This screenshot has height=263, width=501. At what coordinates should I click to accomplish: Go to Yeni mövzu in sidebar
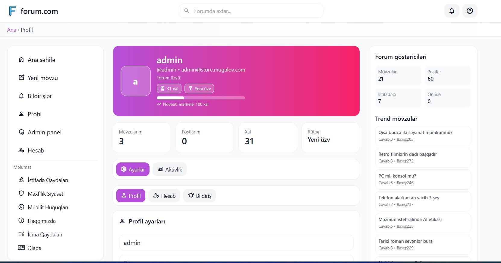pyautogui.click(x=43, y=78)
